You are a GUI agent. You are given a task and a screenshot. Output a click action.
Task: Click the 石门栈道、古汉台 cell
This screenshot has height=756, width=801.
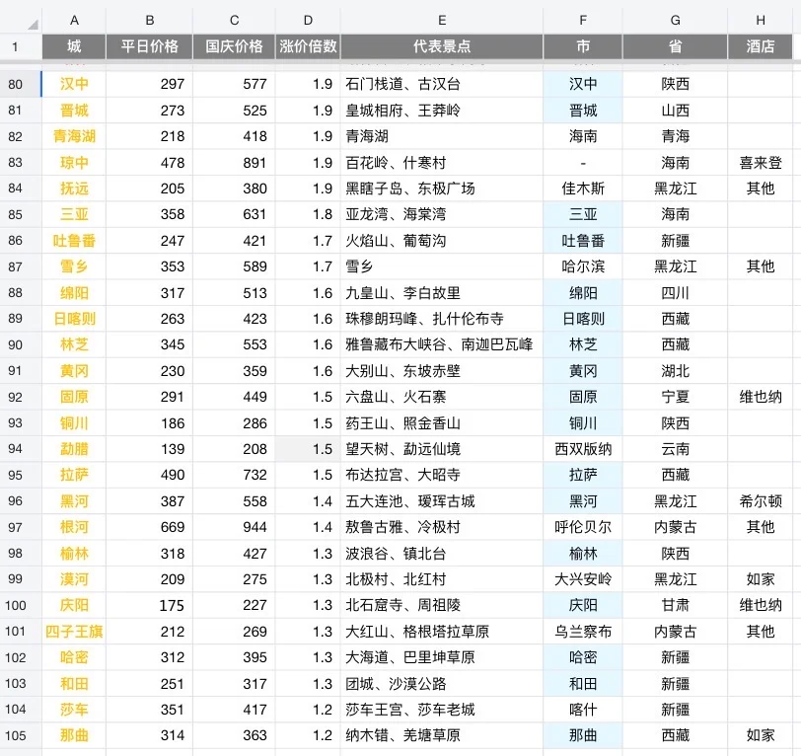[442, 84]
